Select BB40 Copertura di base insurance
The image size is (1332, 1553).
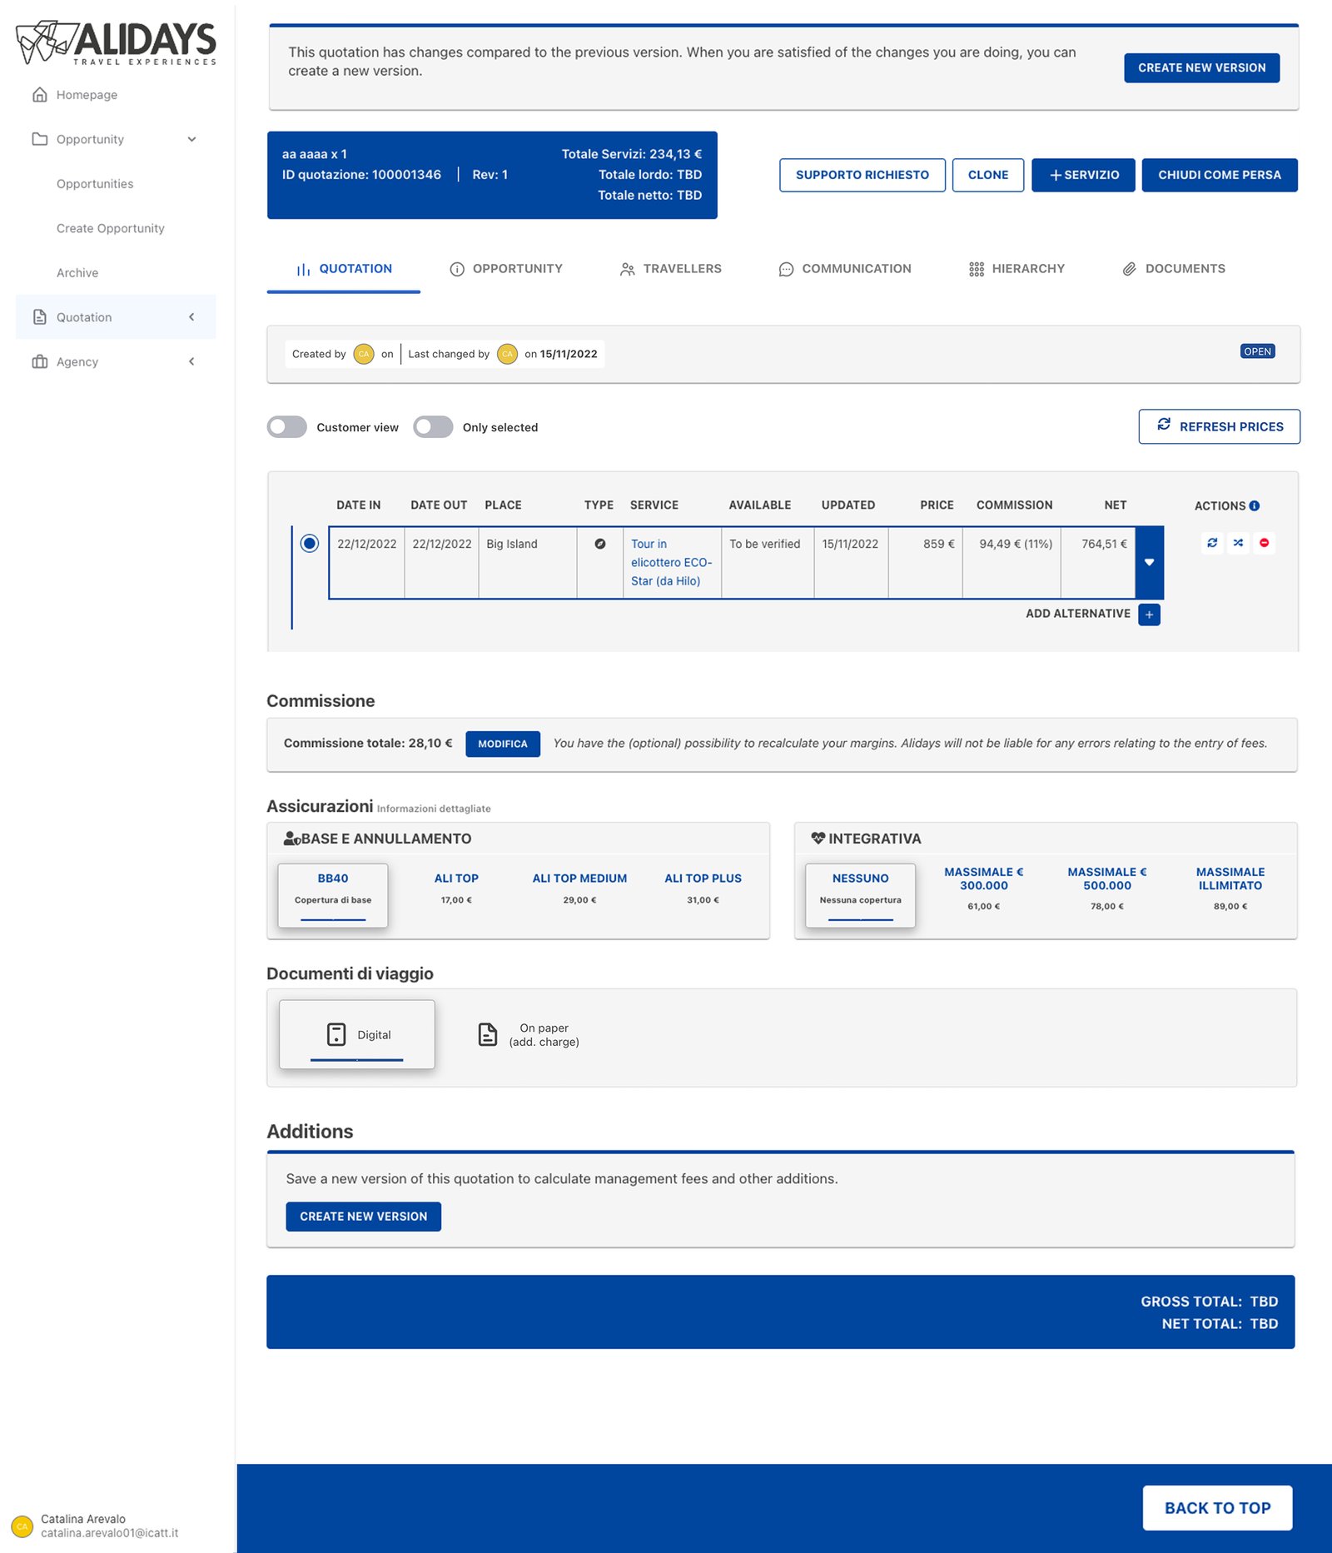pyautogui.click(x=333, y=895)
